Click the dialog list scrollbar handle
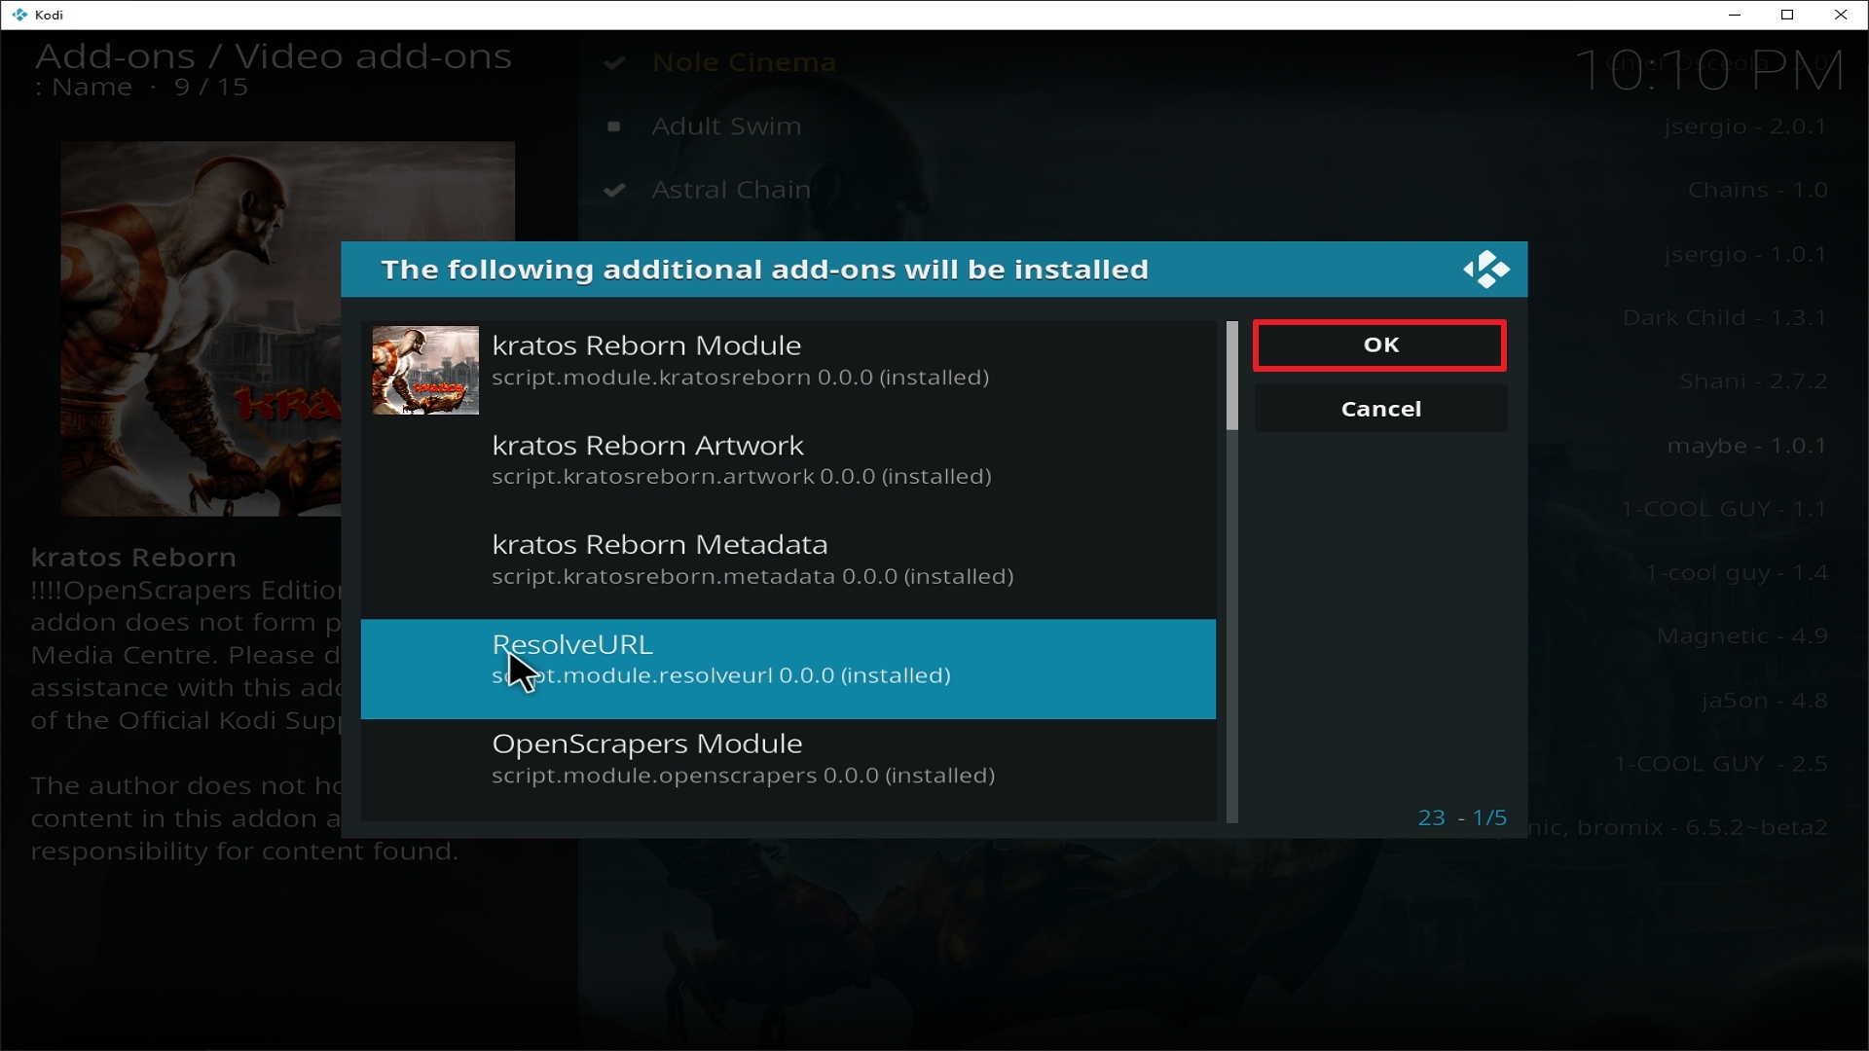Image resolution: width=1869 pixels, height=1051 pixels. tap(1231, 376)
